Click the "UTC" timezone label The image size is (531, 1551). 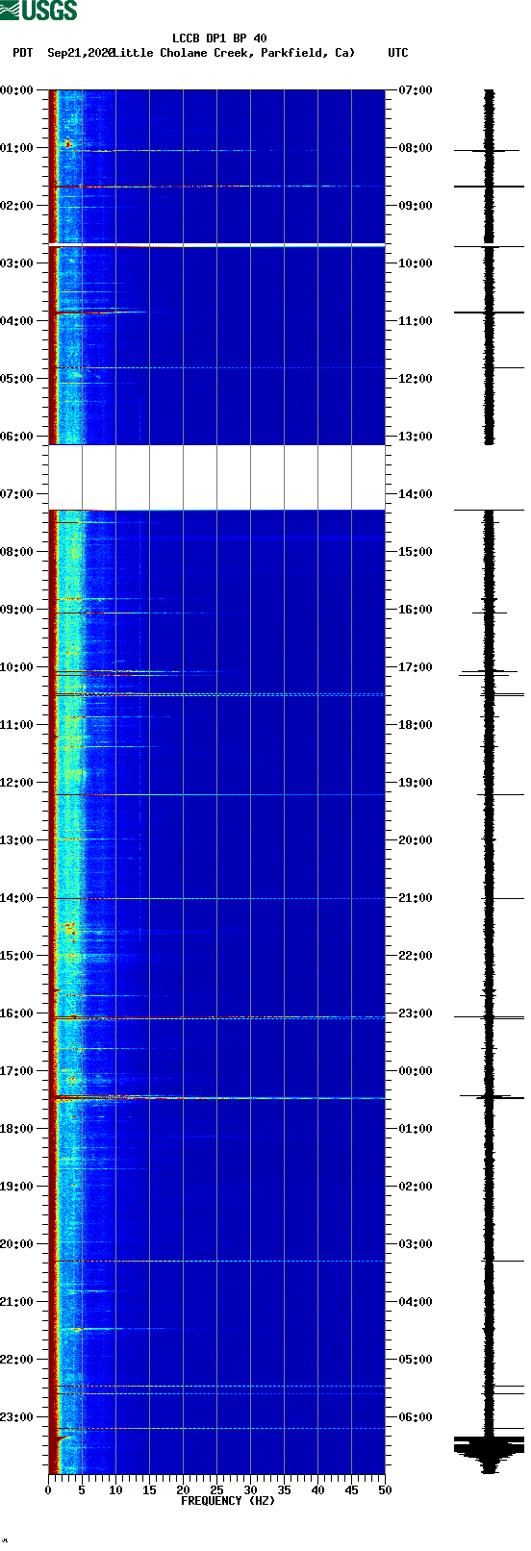[x=397, y=53]
